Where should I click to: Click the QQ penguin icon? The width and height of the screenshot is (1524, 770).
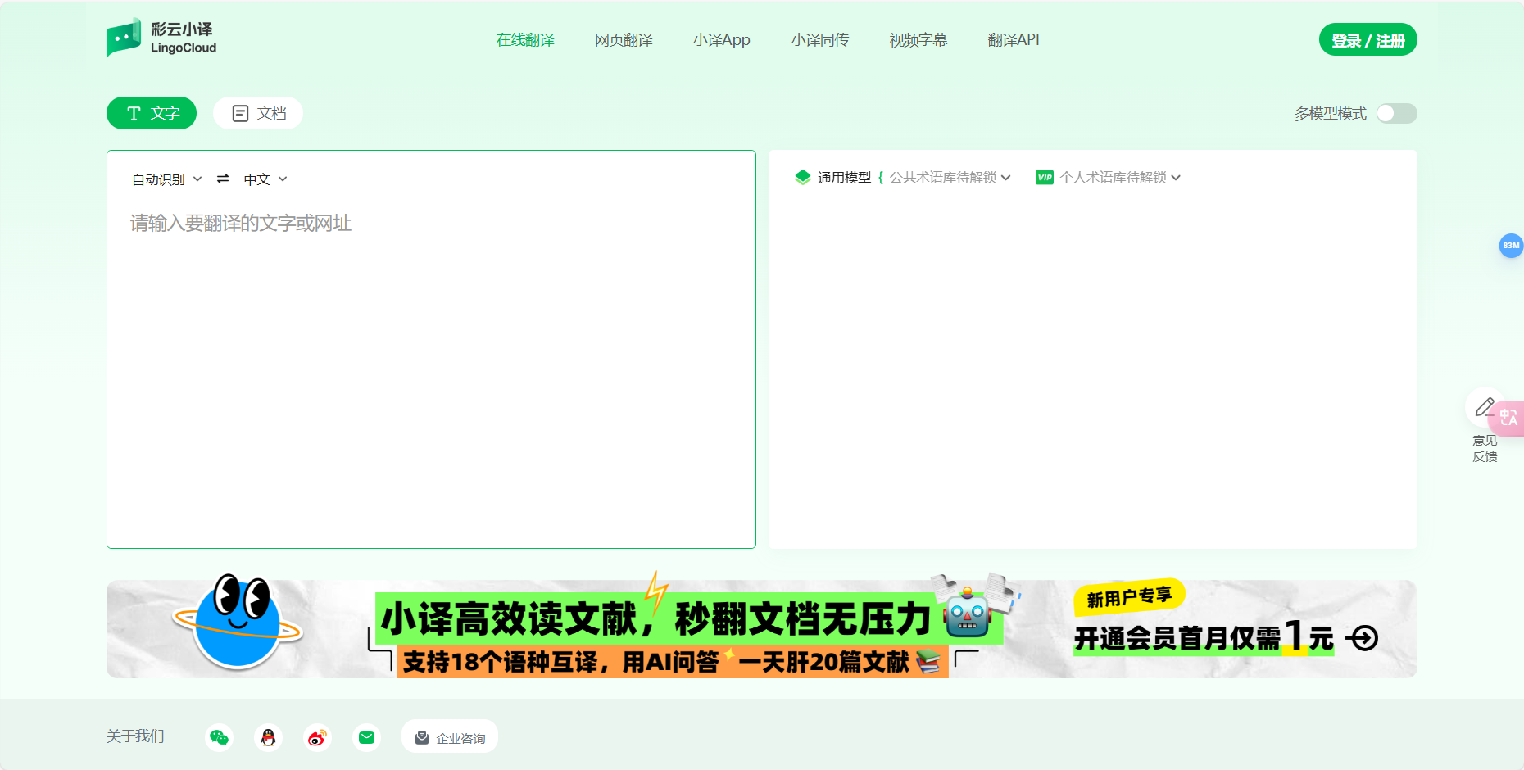point(268,736)
